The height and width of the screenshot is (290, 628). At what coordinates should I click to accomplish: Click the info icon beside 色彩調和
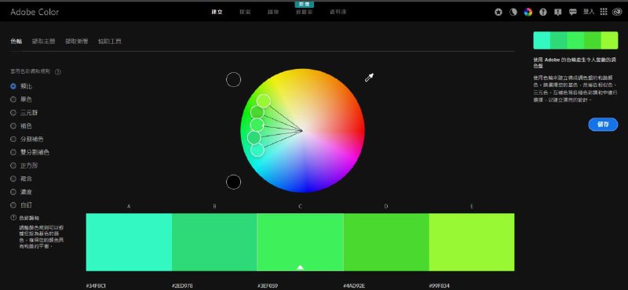tap(13, 218)
